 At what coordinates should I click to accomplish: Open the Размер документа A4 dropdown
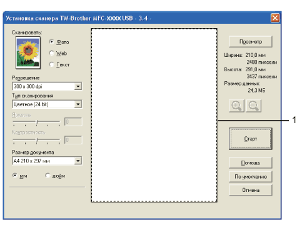tap(47, 161)
